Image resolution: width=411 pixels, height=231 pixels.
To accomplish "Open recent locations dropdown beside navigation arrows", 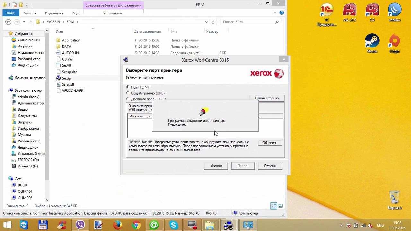I will pos(25,22).
